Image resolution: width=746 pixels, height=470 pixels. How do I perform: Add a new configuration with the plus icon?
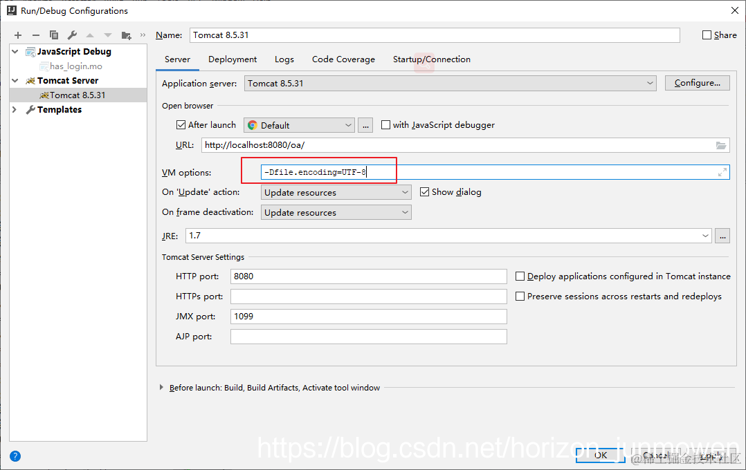coord(18,35)
